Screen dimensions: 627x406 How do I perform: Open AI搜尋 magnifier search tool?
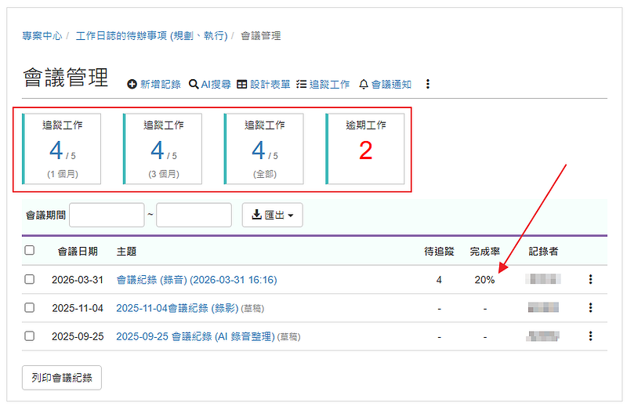[194, 85]
